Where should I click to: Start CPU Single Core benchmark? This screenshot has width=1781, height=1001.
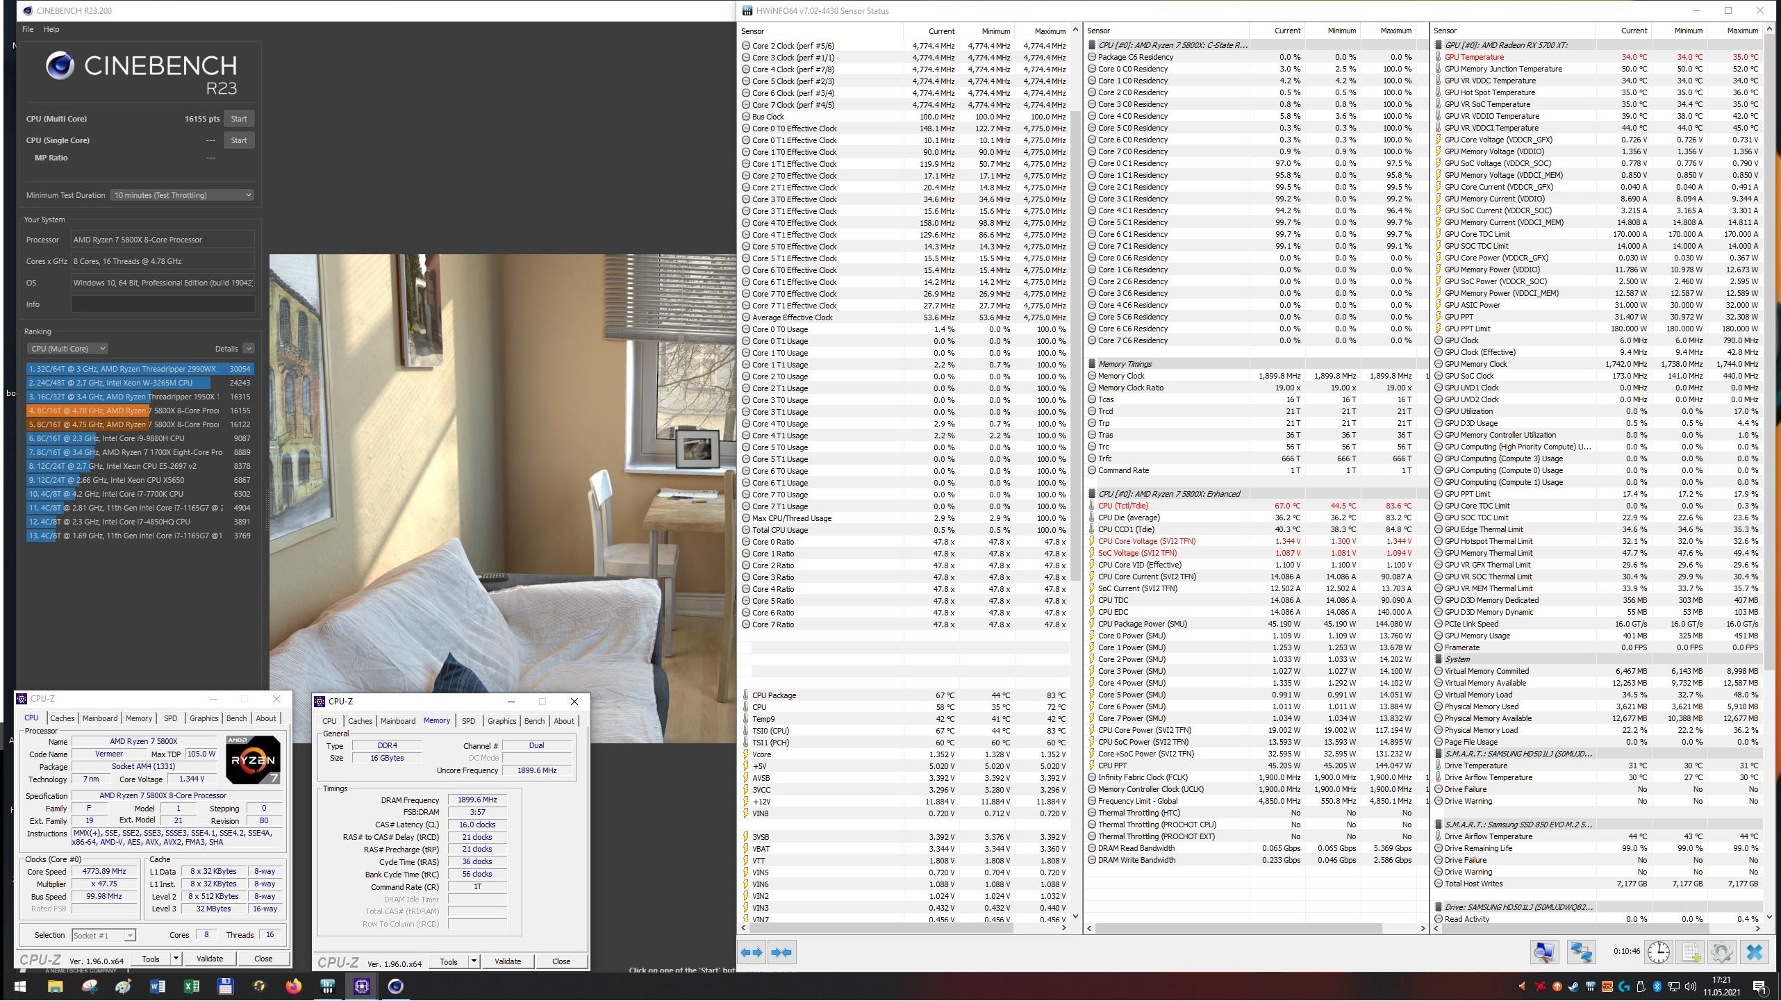(x=239, y=140)
